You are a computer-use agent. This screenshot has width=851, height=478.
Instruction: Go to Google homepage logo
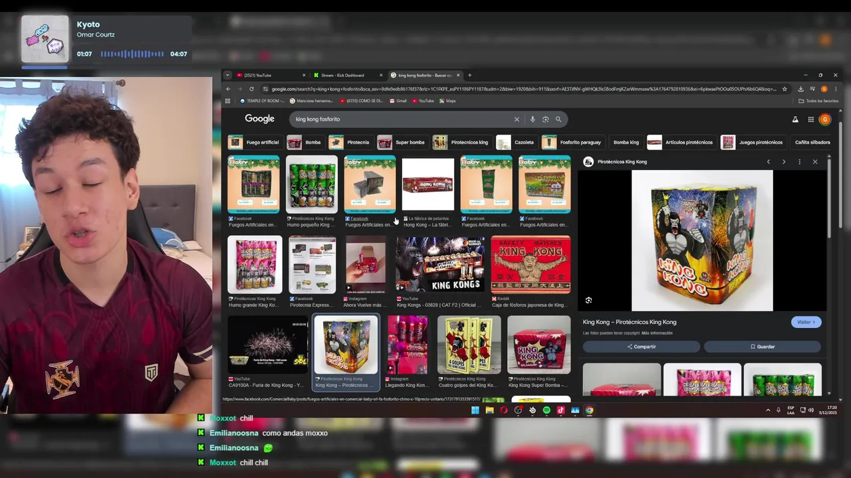coord(259,119)
